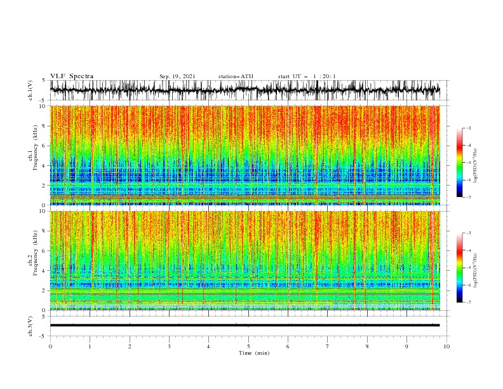Click time axis tick label '5'
Image resolution: width=503 pixels, height=389 pixels.
pyautogui.click(x=248, y=346)
